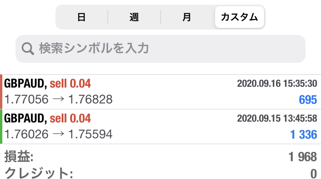
Task: Select the 日 (day) period tab
Action: (x=82, y=17)
